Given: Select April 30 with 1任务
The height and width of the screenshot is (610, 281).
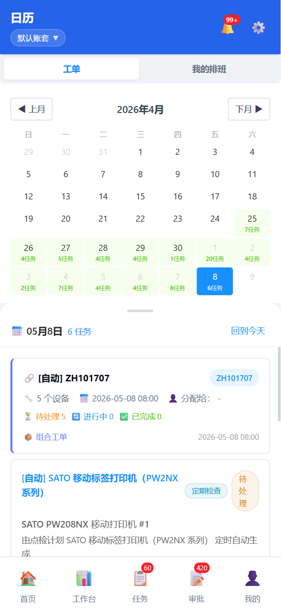Looking at the screenshot, I should coord(177,252).
